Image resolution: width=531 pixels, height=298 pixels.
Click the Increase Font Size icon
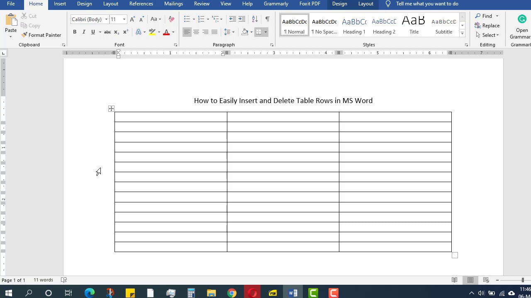132,19
